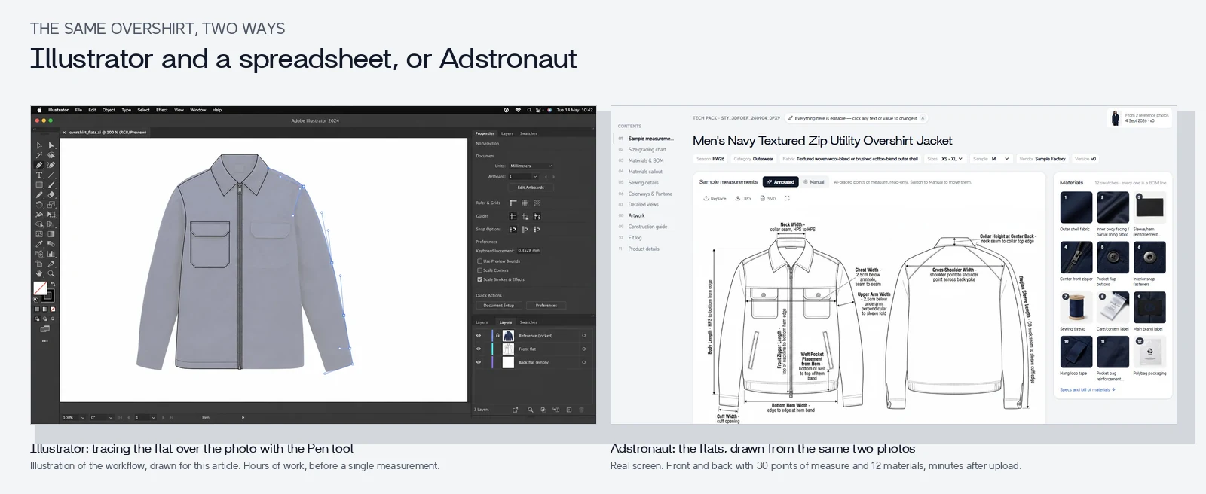The height and width of the screenshot is (494, 1206).
Task: Click the Fabric description chip
Action: (x=850, y=159)
